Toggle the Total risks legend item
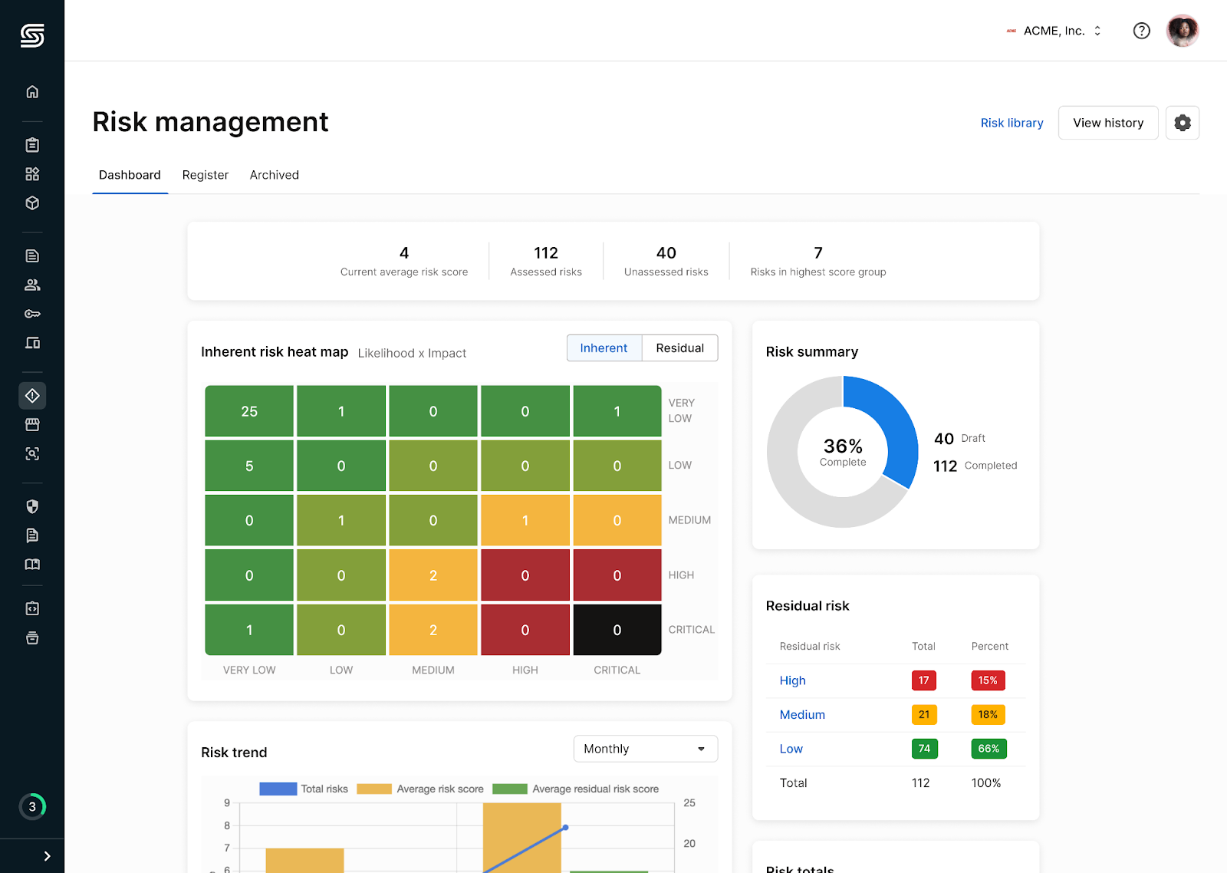Image resolution: width=1227 pixels, height=873 pixels. (304, 789)
